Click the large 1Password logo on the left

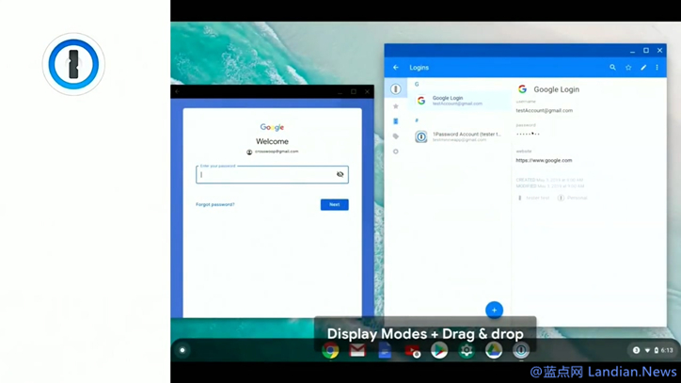73,64
